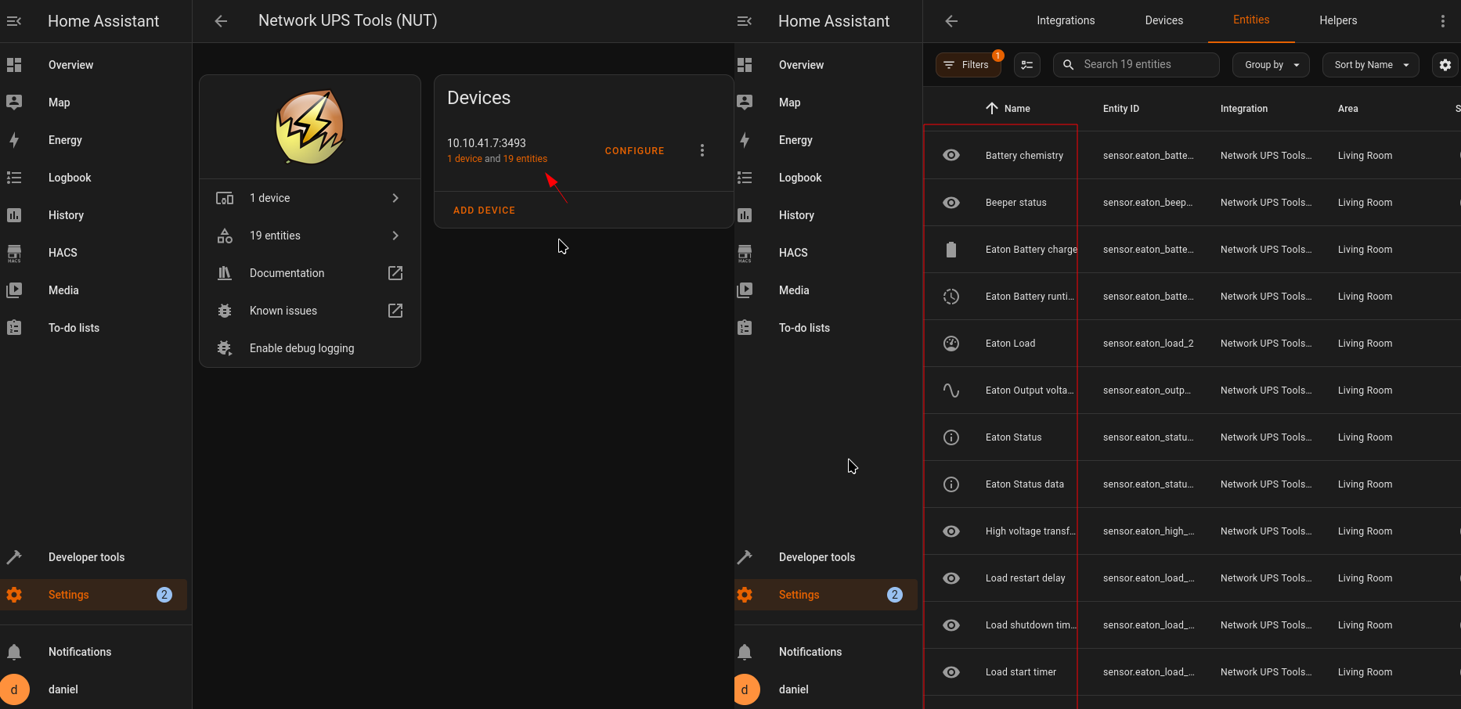1461x709 pixels.
Task: Open the To-do lists icon in the right sidebar
Action: tap(745, 328)
